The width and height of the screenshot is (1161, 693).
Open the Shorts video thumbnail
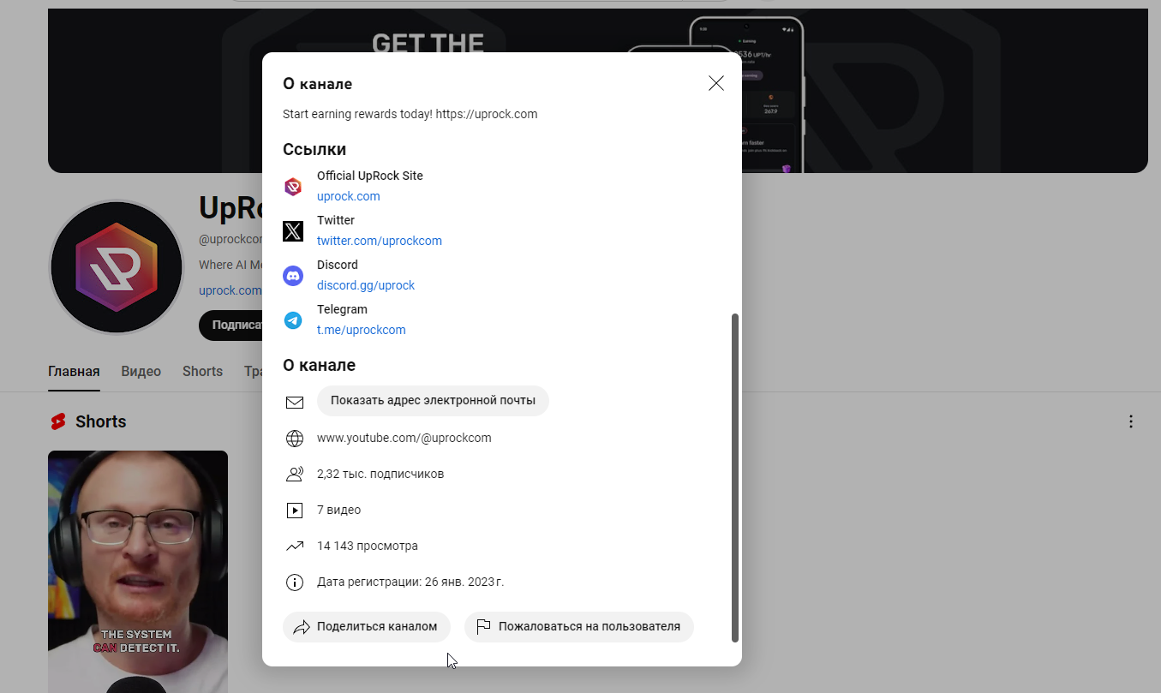(x=138, y=571)
